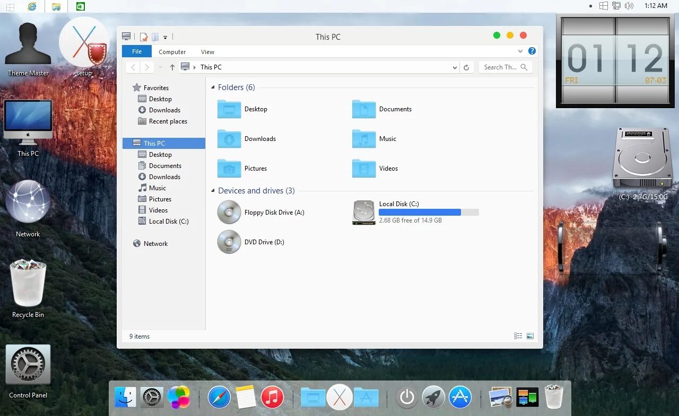Select Local Disk (C:) drive
Viewport: 679px width, 416px height.
click(x=416, y=212)
